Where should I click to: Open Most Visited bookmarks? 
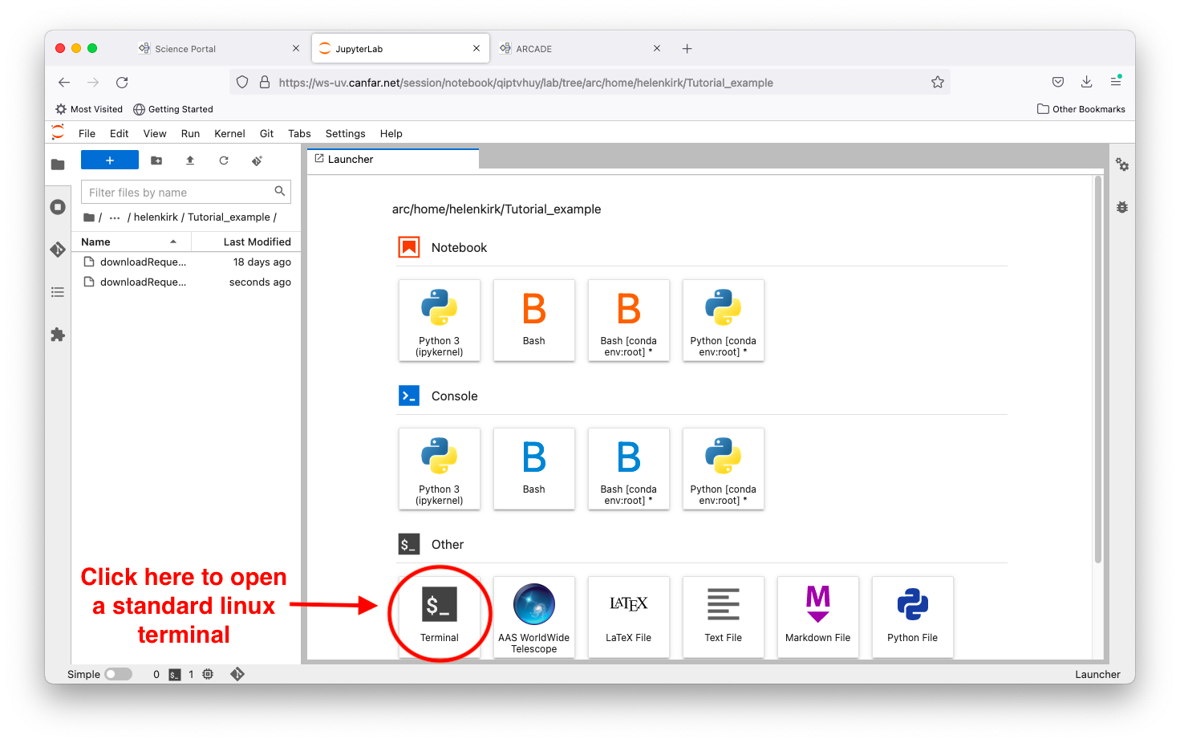pos(89,109)
